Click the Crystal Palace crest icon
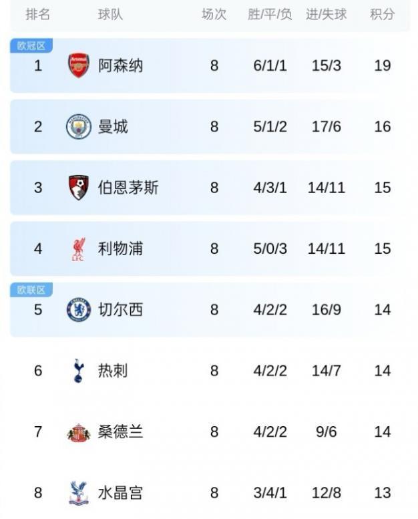This screenshot has height=519, width=418. (79, 494)
